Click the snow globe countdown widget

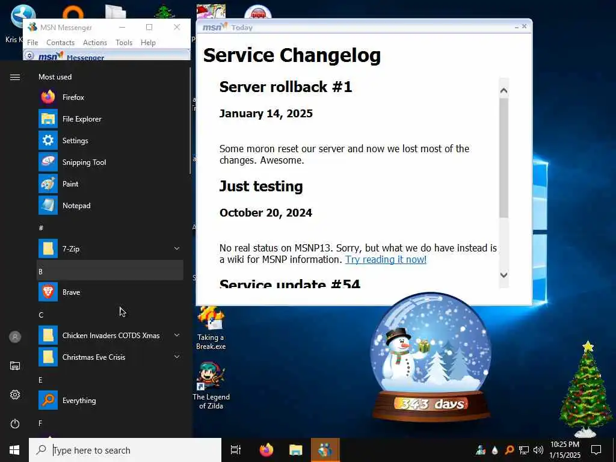[x=431, y=356]
